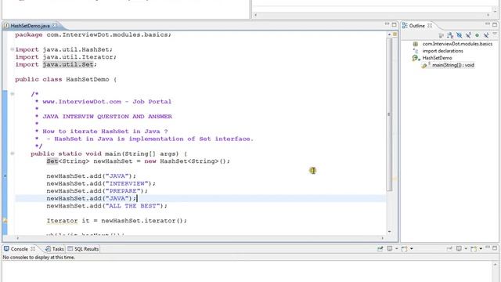The image size is (501, 282).
Task: Minimize the editor area
Action: [x=387, y=24]
